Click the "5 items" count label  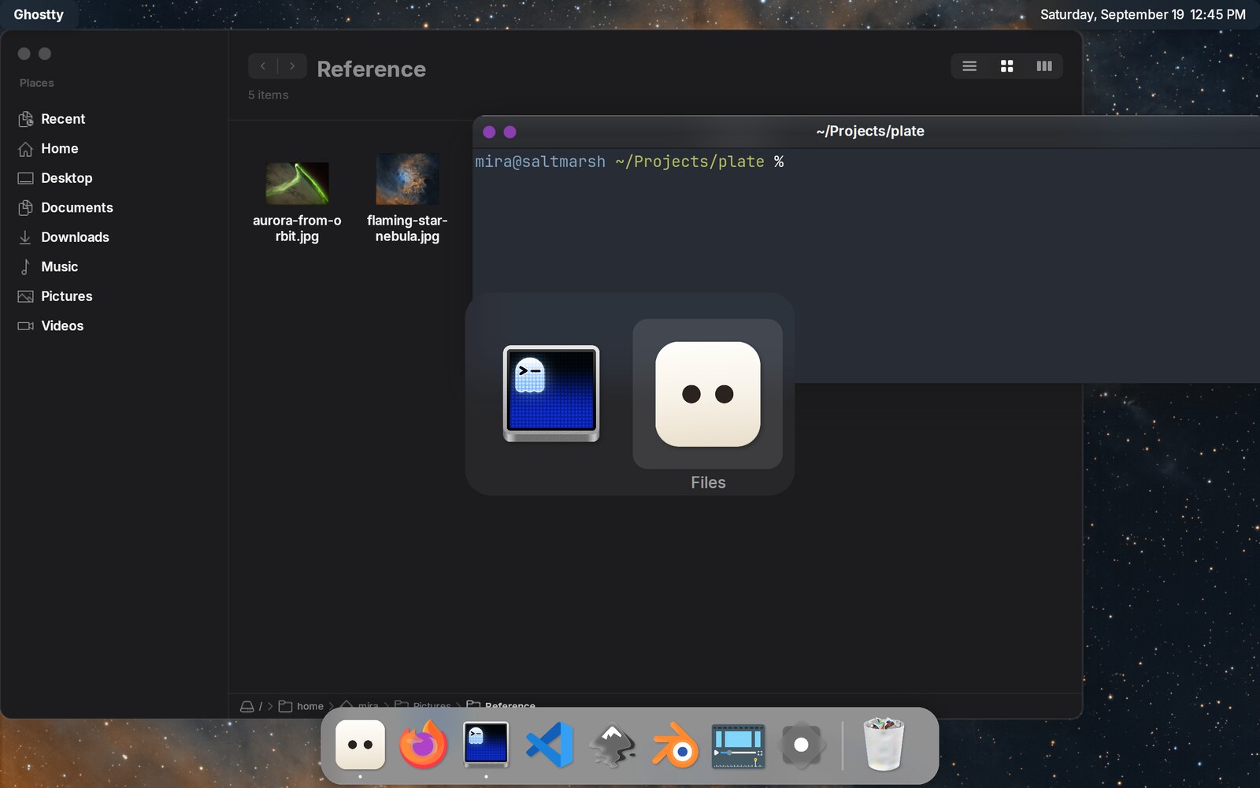[269, 95]
